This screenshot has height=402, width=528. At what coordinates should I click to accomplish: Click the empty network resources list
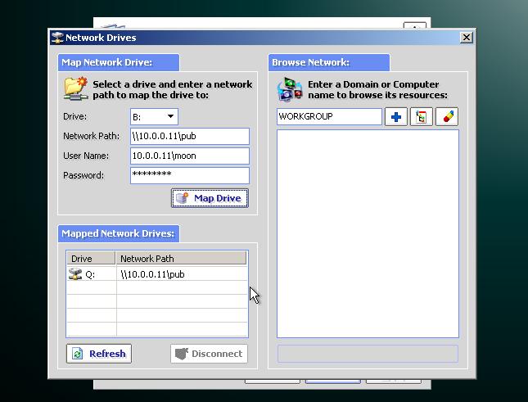[368, 233]
